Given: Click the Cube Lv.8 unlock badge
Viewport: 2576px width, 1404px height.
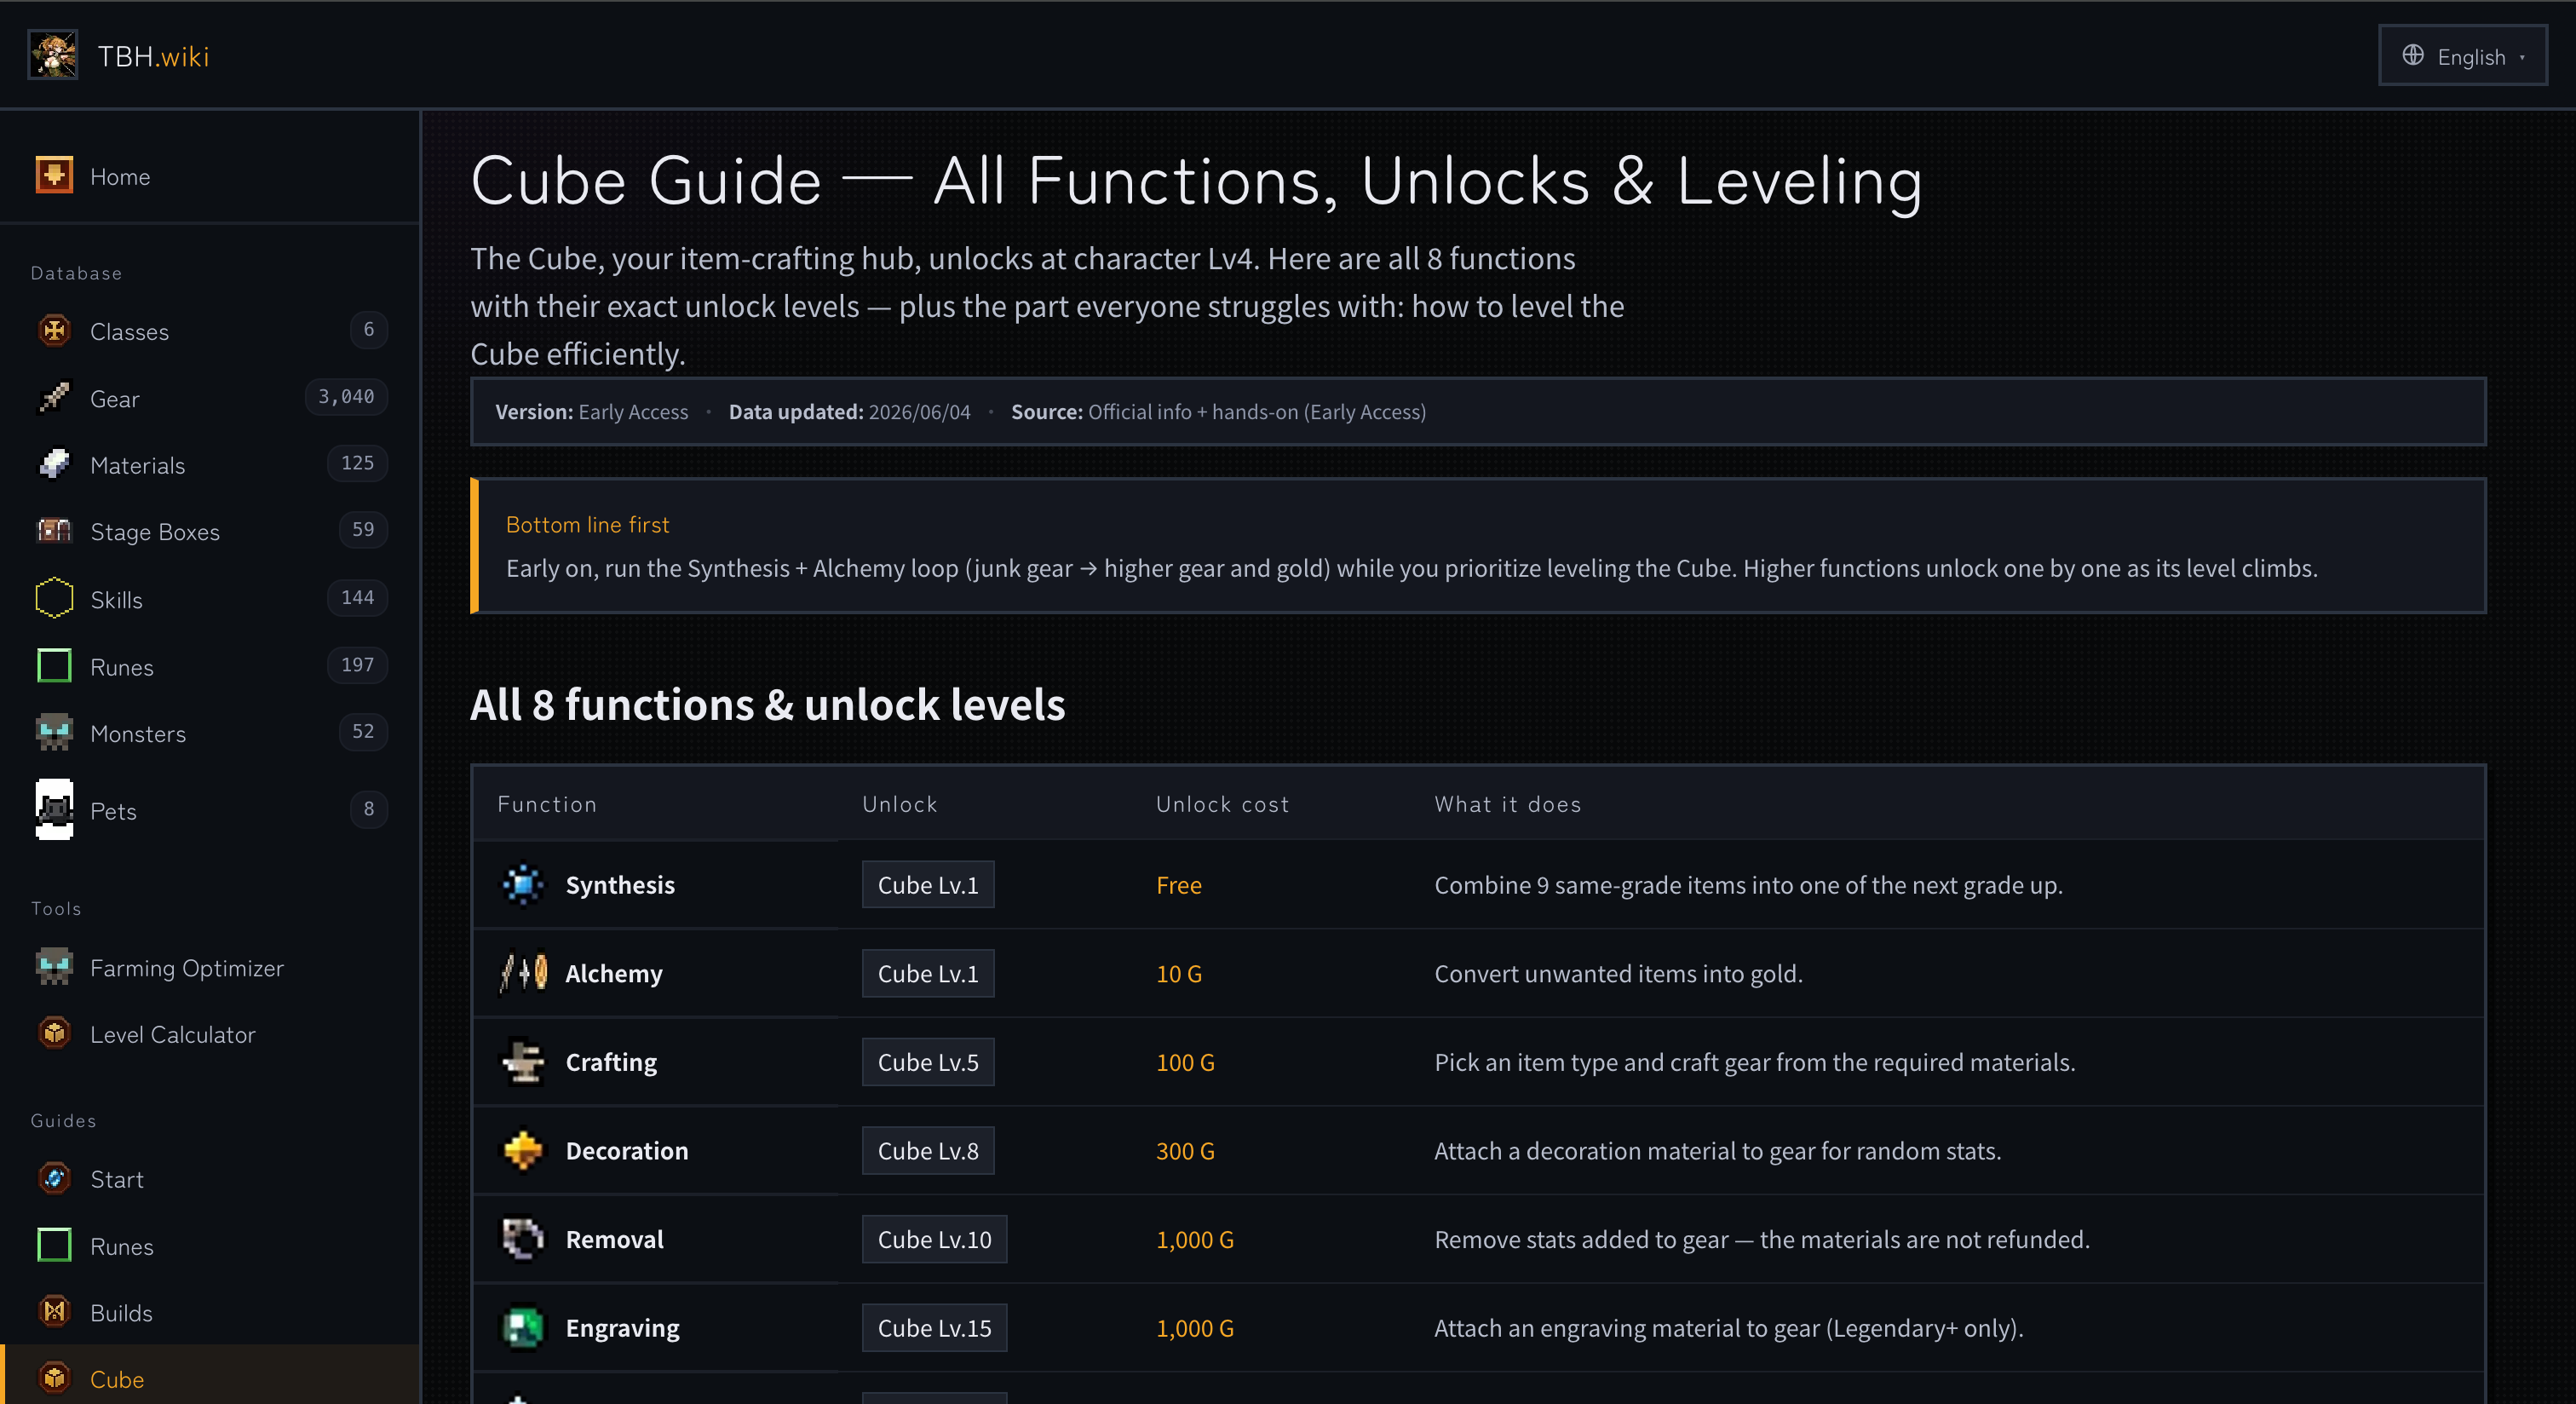Looking at the screenshot, I should (x=928, y=1151).
